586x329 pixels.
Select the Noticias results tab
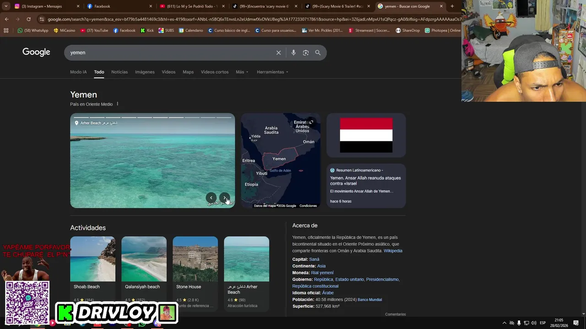[119, 72]
